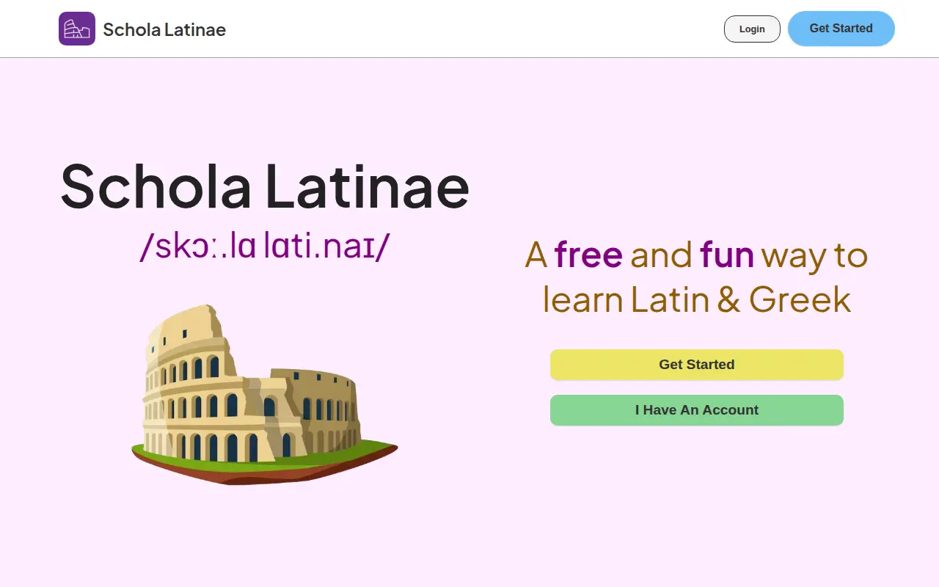Open the Schola Latinae header title link
The width and height of the screenshot is (939, 587).
click(164, 29)
